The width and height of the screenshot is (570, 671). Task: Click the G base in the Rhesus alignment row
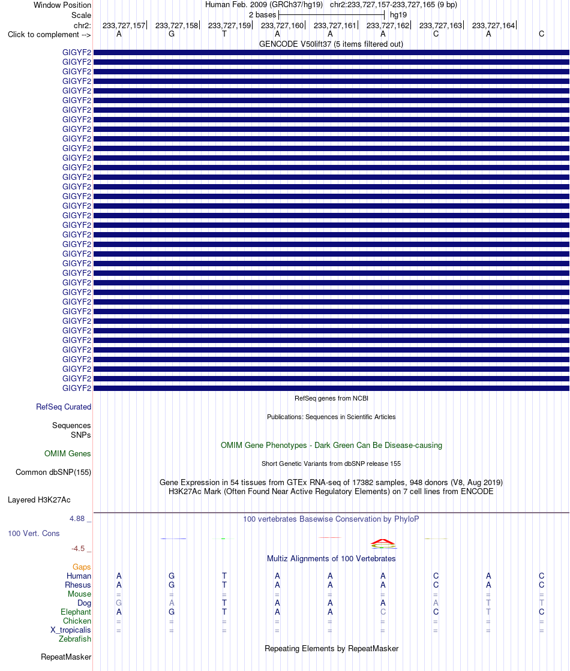(171, 585)
